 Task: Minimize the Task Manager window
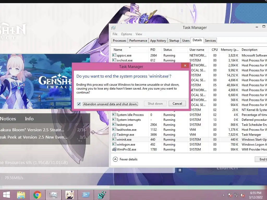257,27
